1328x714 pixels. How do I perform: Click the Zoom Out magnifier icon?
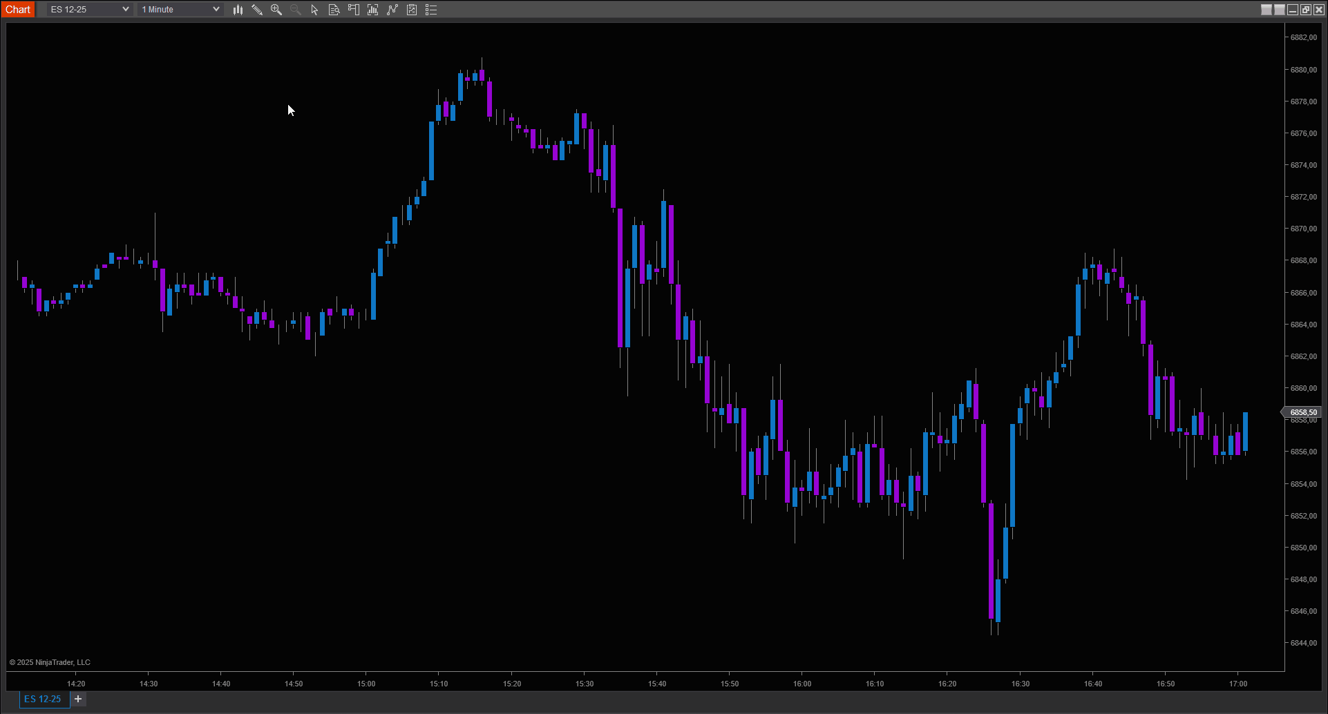[296, 10]
